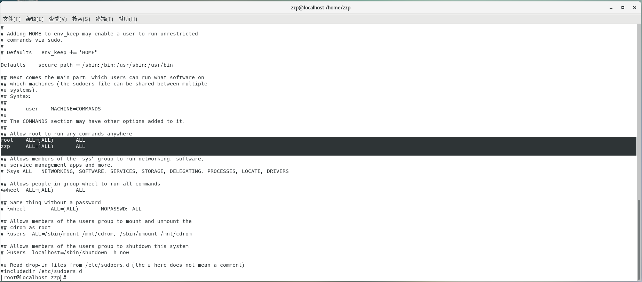642x282 pixels.
Task: Open the 搜索(S) menu
Action: coord(81,19)
